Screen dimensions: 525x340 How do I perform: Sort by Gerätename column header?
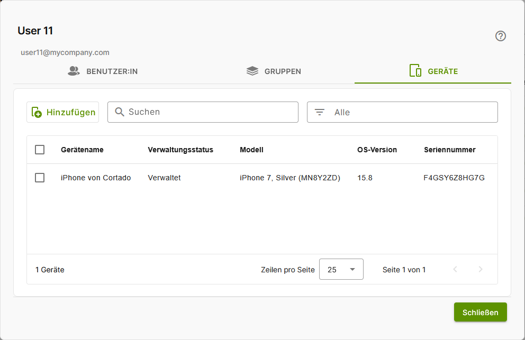82,150
